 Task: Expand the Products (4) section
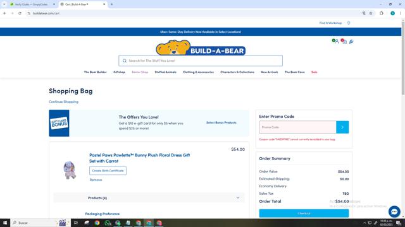(x=149, y=197)
